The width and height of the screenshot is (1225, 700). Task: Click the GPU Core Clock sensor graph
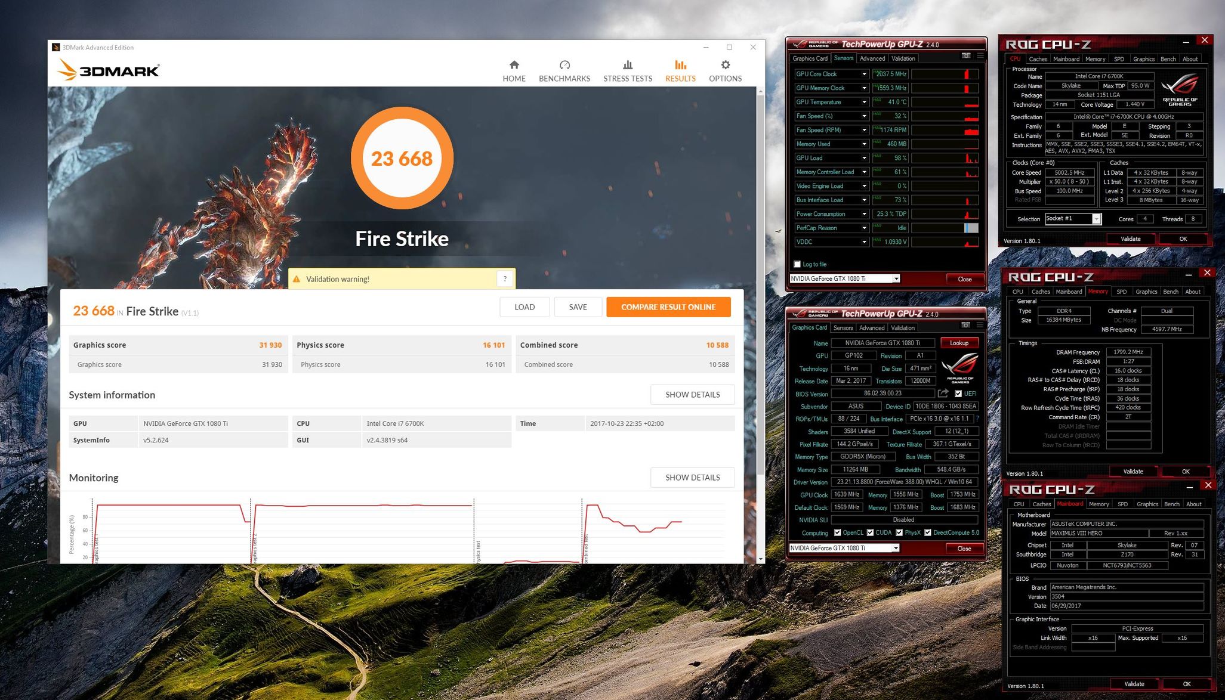click(x=945, y=74)
